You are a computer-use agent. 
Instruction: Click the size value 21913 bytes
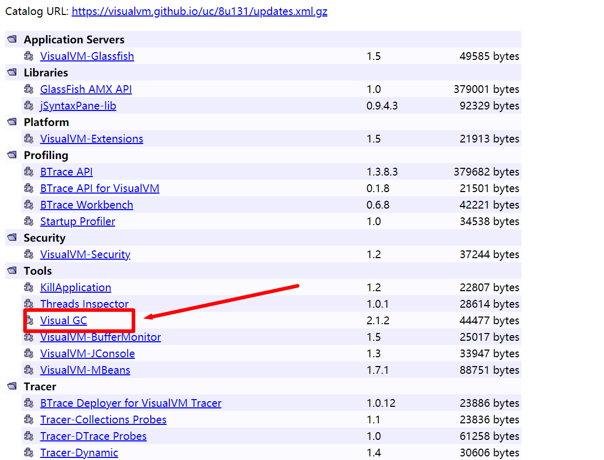pos(489,139)
